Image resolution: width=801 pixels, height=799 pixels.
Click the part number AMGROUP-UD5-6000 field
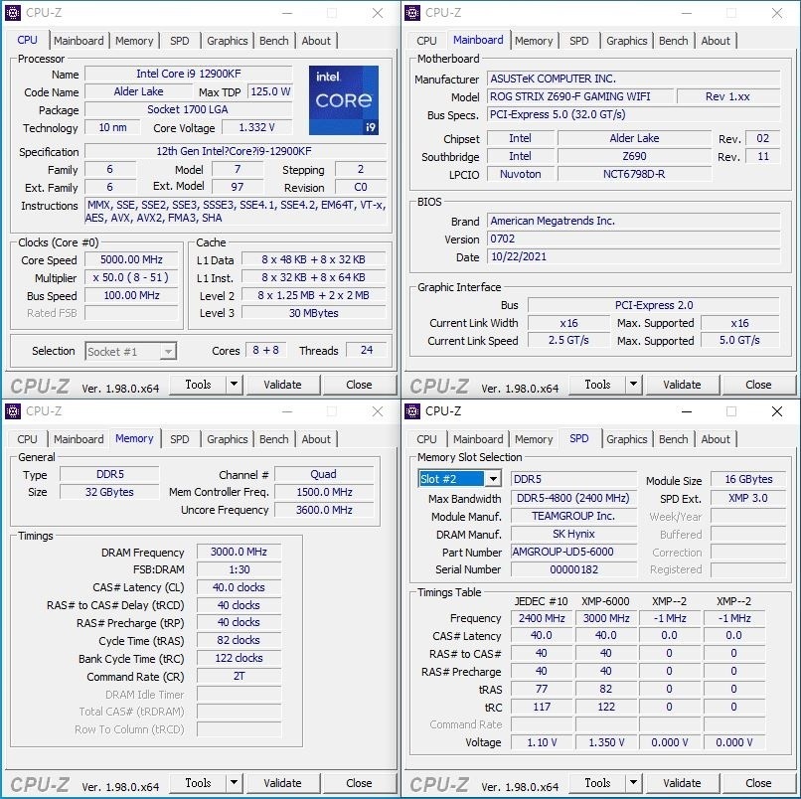[573, 552]
